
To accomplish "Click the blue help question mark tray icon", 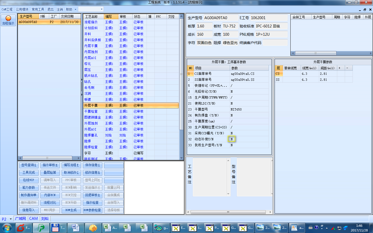I will [x=316, y=227].
